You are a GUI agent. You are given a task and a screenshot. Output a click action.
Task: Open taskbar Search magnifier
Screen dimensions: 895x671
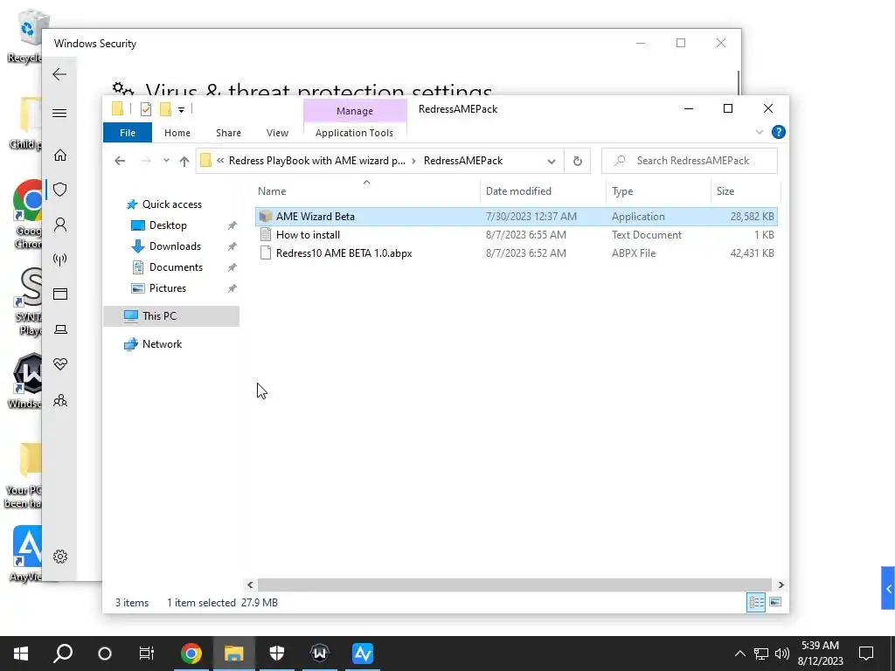click(63, 654)
